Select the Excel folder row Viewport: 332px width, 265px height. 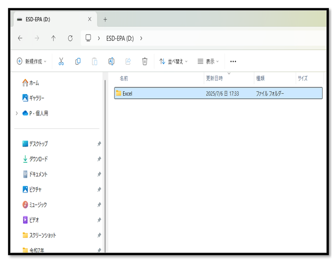click(x=218, y=93)
